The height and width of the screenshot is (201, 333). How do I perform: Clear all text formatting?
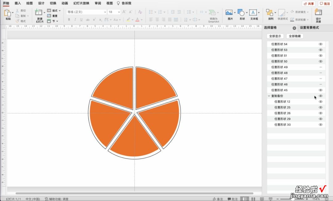pyautogui.click(x=140, y=12)
